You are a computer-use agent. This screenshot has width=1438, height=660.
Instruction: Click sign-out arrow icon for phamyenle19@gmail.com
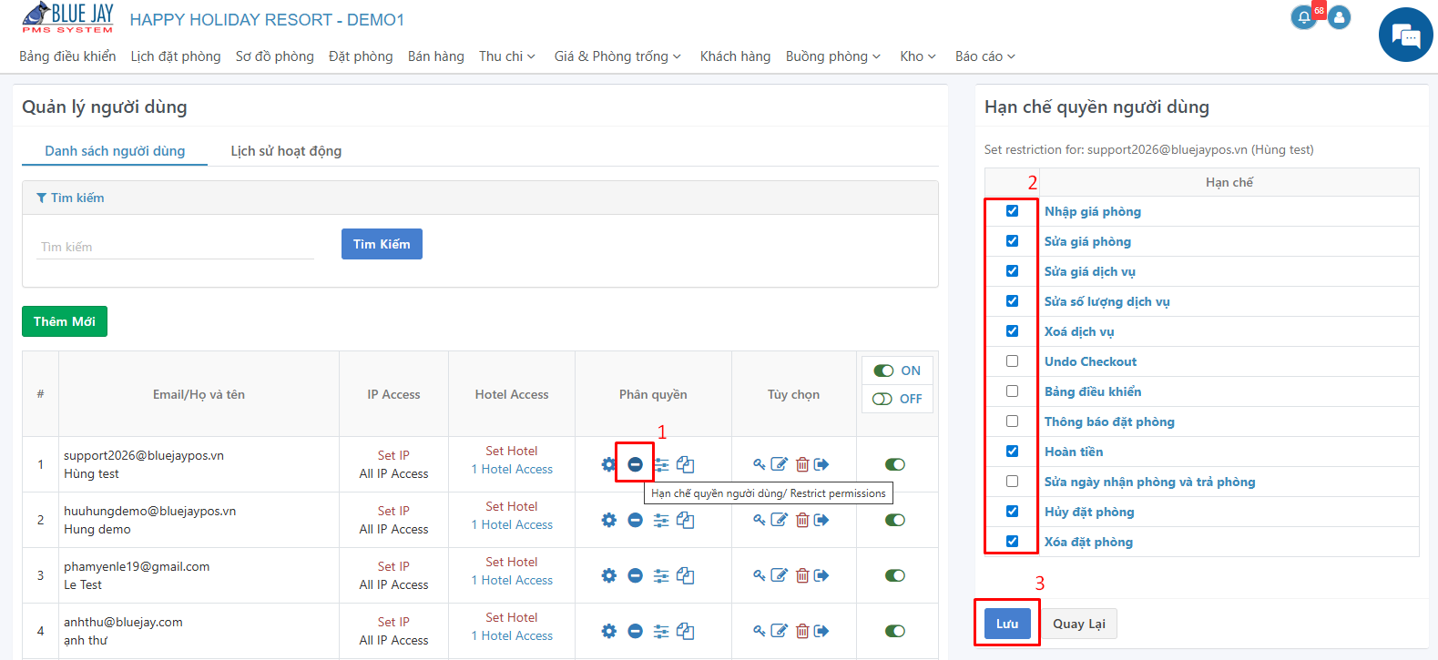click(x=821, y=575)
